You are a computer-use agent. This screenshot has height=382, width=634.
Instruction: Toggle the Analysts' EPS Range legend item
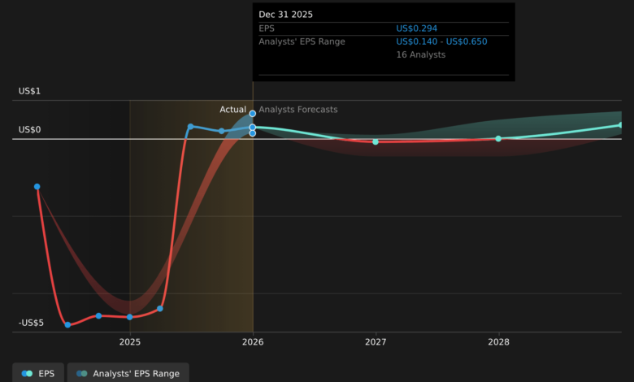coord(128,373)
